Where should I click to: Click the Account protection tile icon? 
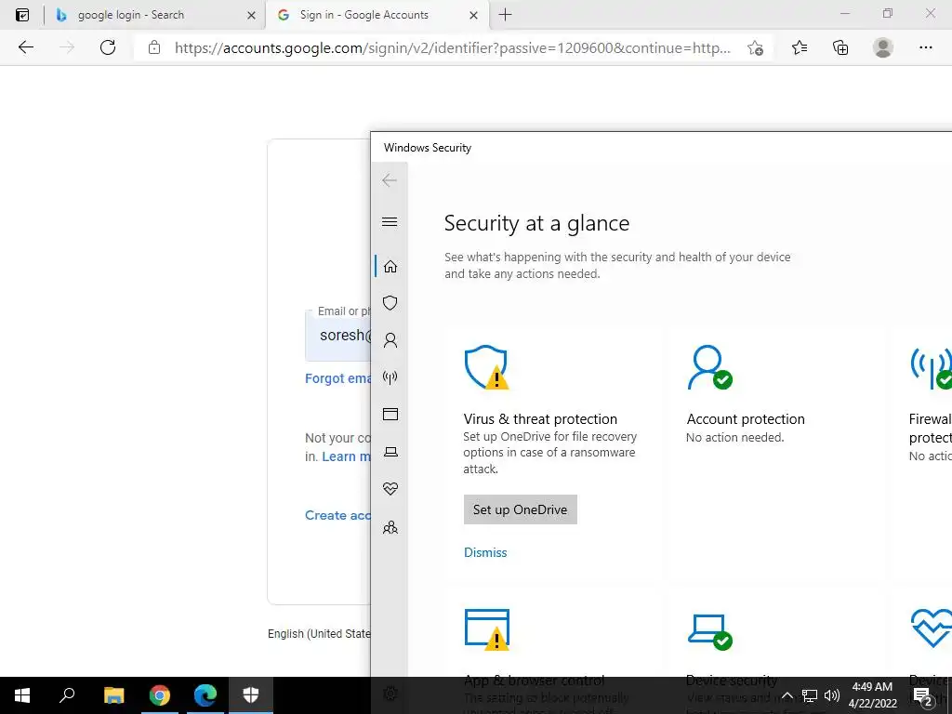709,367
